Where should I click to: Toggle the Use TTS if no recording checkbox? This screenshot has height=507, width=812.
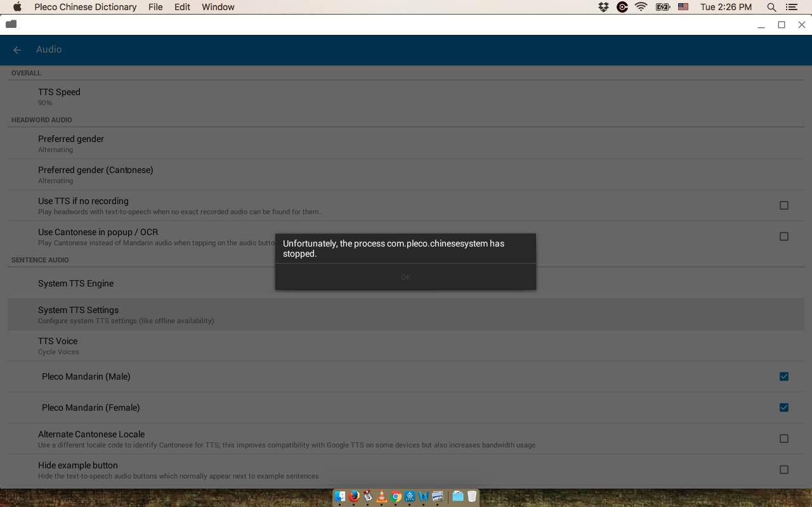(784, 205)
